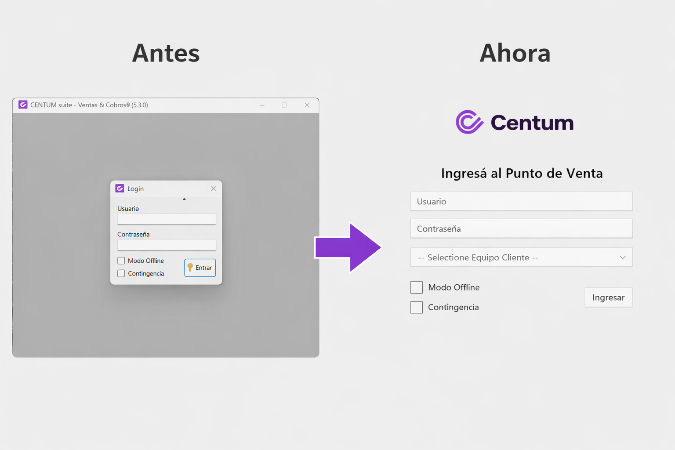
Task: Click the 'Antes' heading
Action: 166,53
